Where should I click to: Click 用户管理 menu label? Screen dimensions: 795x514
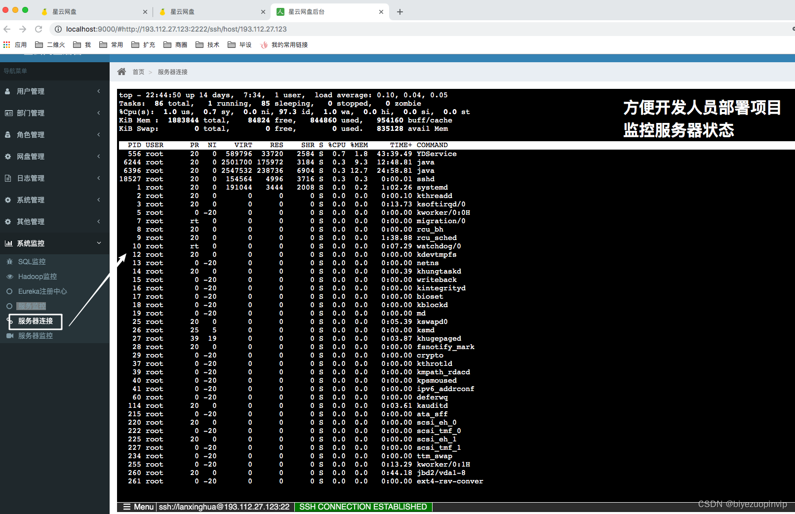(x=31, y=91)
